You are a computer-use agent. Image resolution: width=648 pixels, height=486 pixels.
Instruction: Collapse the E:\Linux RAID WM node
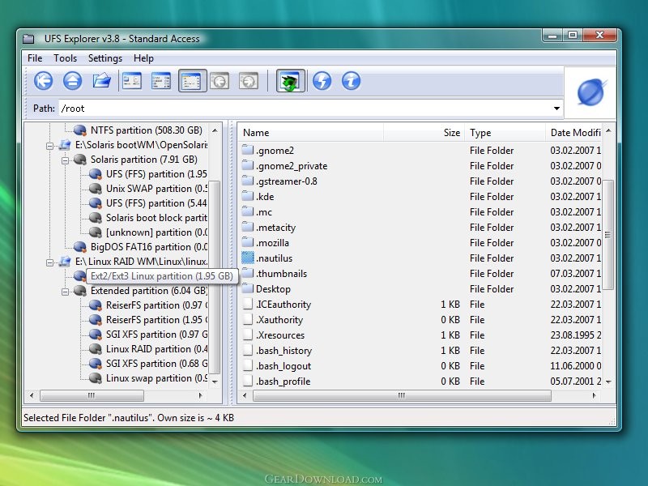[x=49, y=262]
